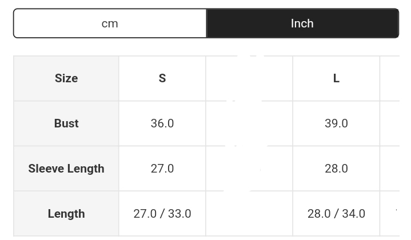Click the partially visible cell right of 39.0
Screen dimensions: 411x240
pyautogui.click(x=390, y=123)
